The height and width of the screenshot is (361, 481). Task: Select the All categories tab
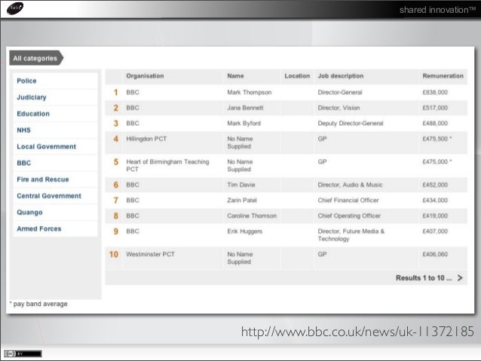(x=36, y=58)
